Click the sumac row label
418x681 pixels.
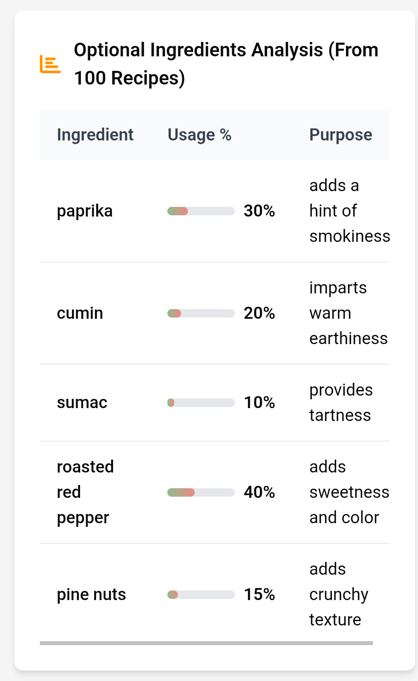[x=82, y=402]
